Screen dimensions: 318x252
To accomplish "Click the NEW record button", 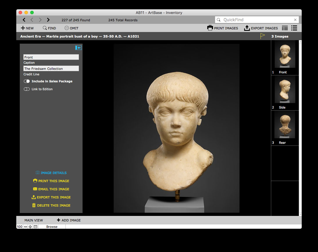I will pyautogui.click(x=27, y=28).
